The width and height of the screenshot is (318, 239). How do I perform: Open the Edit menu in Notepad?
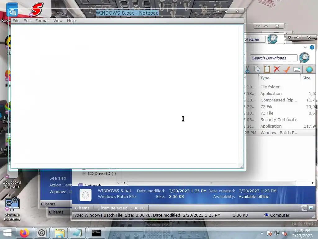(27, 21)
